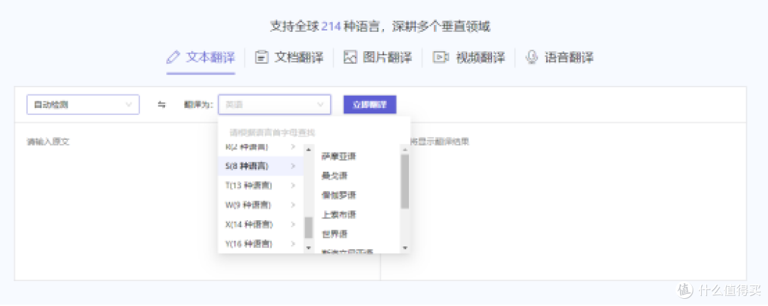This screenshot has height=306, width=768.
Task: Expand the S(8 种语言) group
Action: click(x=260, y=166)
